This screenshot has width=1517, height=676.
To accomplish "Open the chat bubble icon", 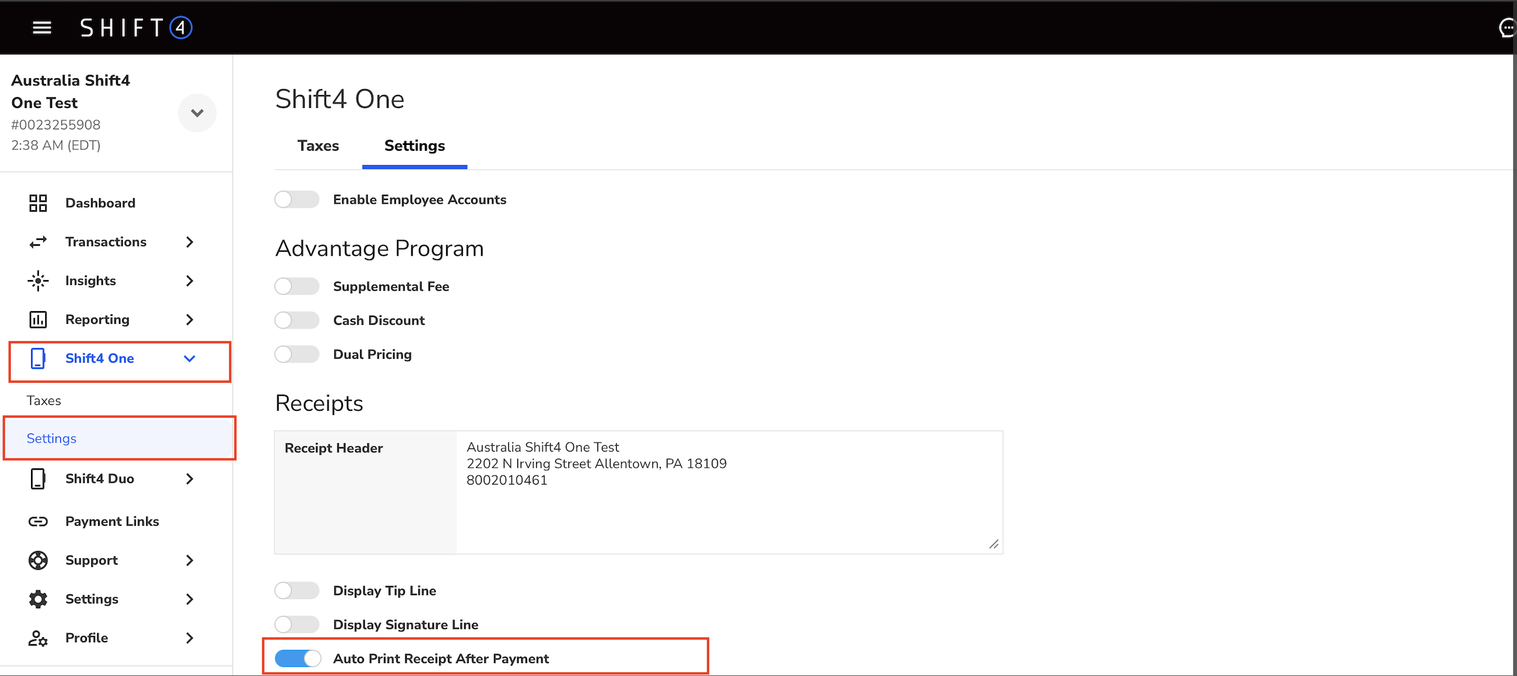I will pos(1507,28).
